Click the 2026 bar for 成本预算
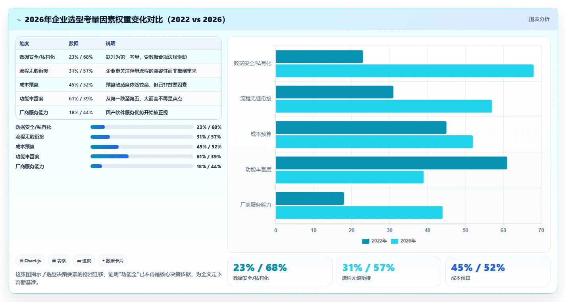This screenshot has height=302, width=566. click(374, 142)
